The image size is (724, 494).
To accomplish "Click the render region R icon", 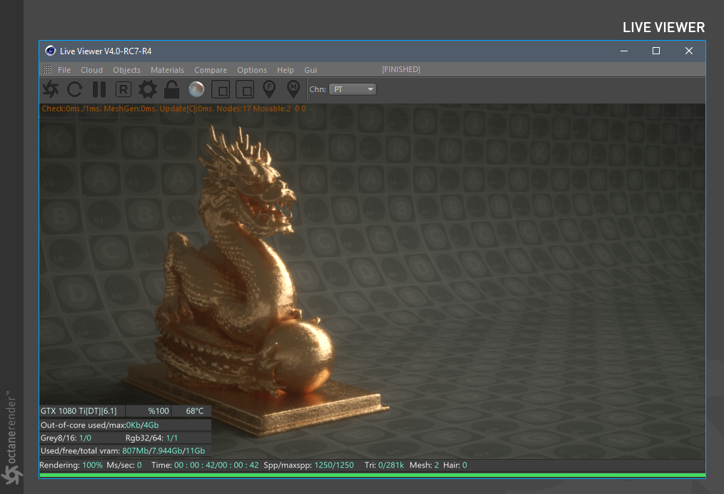I will pyautogui.click(x=124, y=89).
